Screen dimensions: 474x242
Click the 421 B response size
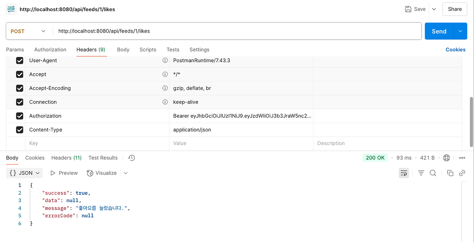point(427,158)
